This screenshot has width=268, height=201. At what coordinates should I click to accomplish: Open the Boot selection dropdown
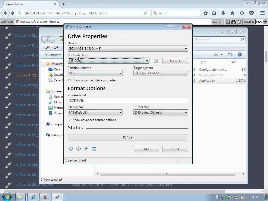point(109,61)
